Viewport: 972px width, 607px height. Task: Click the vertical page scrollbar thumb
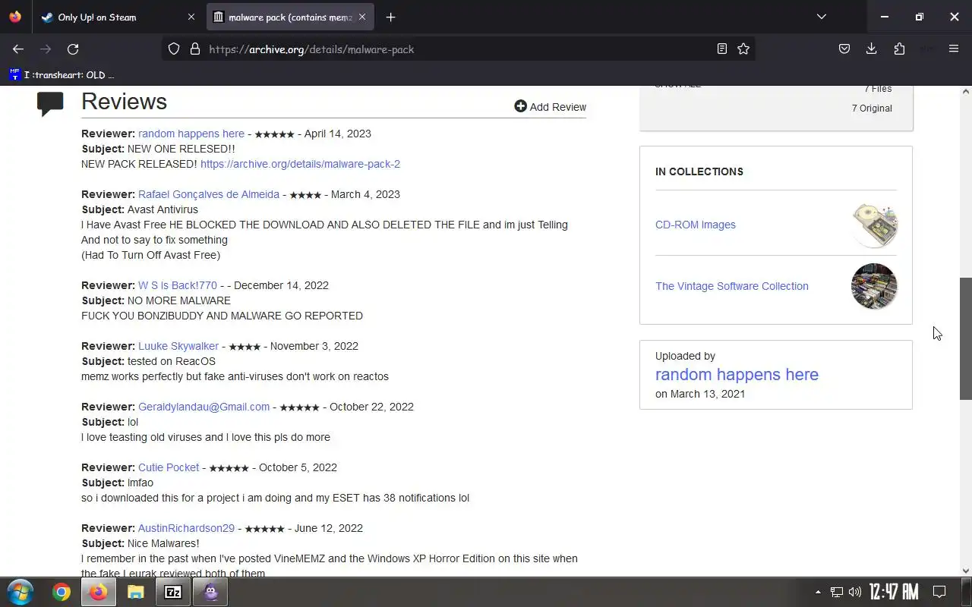click(966, 338)
